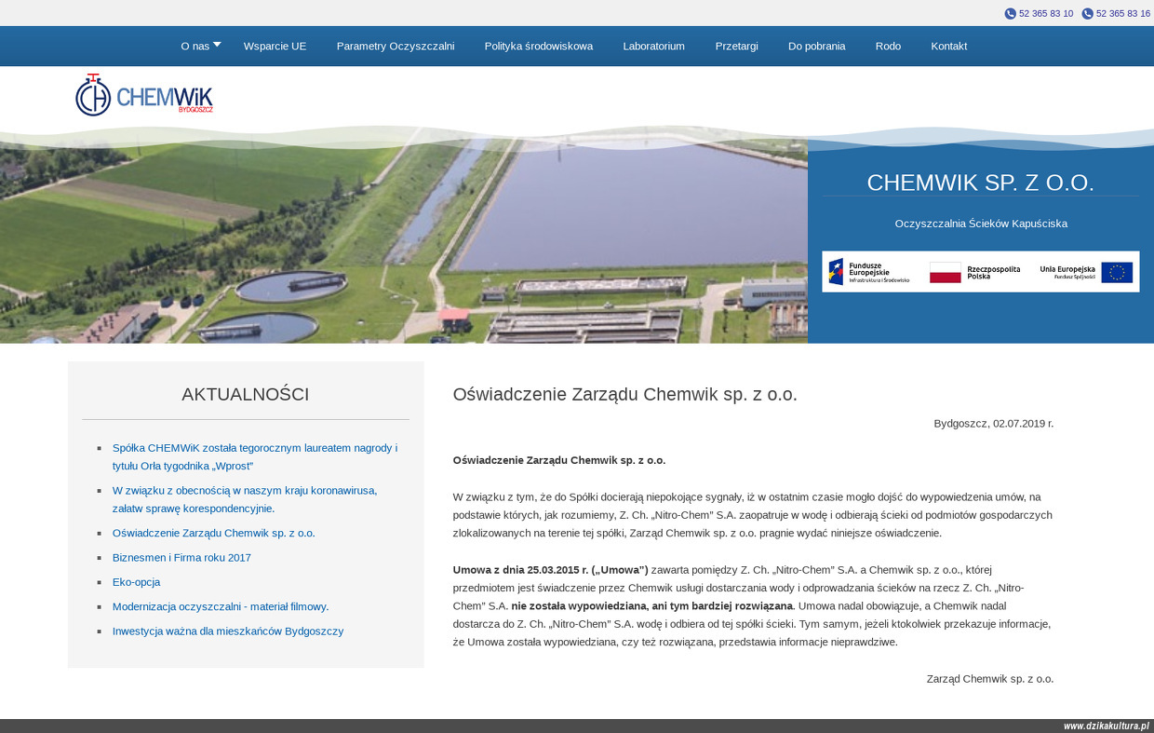
Task: Click the Unia Europejska flag logo
Action: pyautogui.click(x=1086, y=272)
